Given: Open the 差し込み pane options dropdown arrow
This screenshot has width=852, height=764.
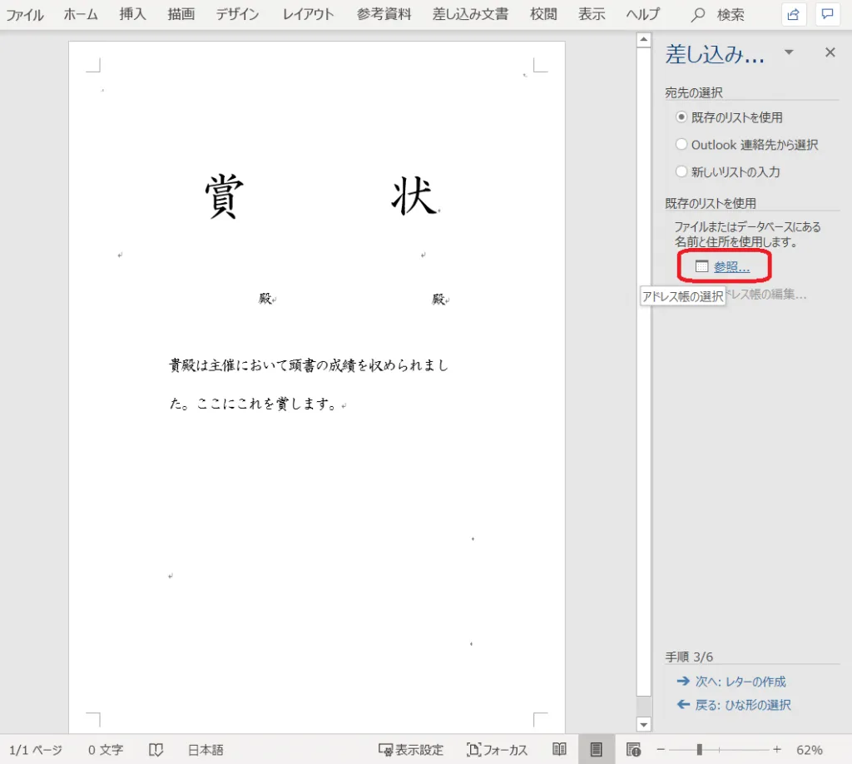Looking at the screenshot, I should [789, 53].
